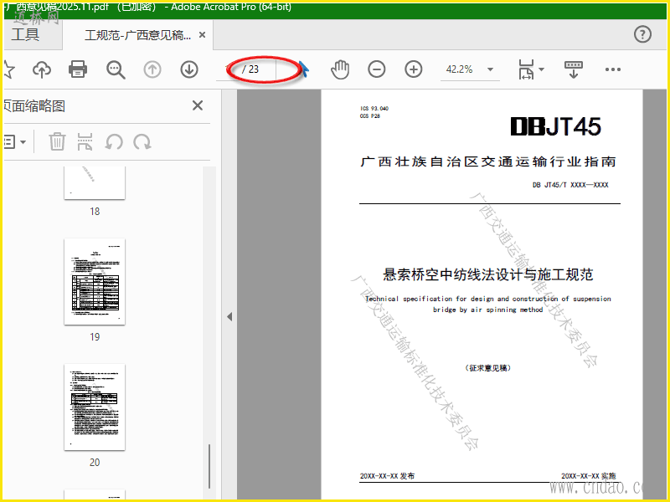Click the fit page width icon

pos(526,69)
